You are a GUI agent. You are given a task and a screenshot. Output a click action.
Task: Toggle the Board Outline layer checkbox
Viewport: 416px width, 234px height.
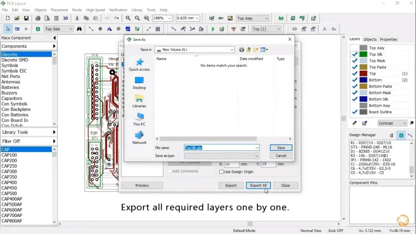(x=354, y=112)
